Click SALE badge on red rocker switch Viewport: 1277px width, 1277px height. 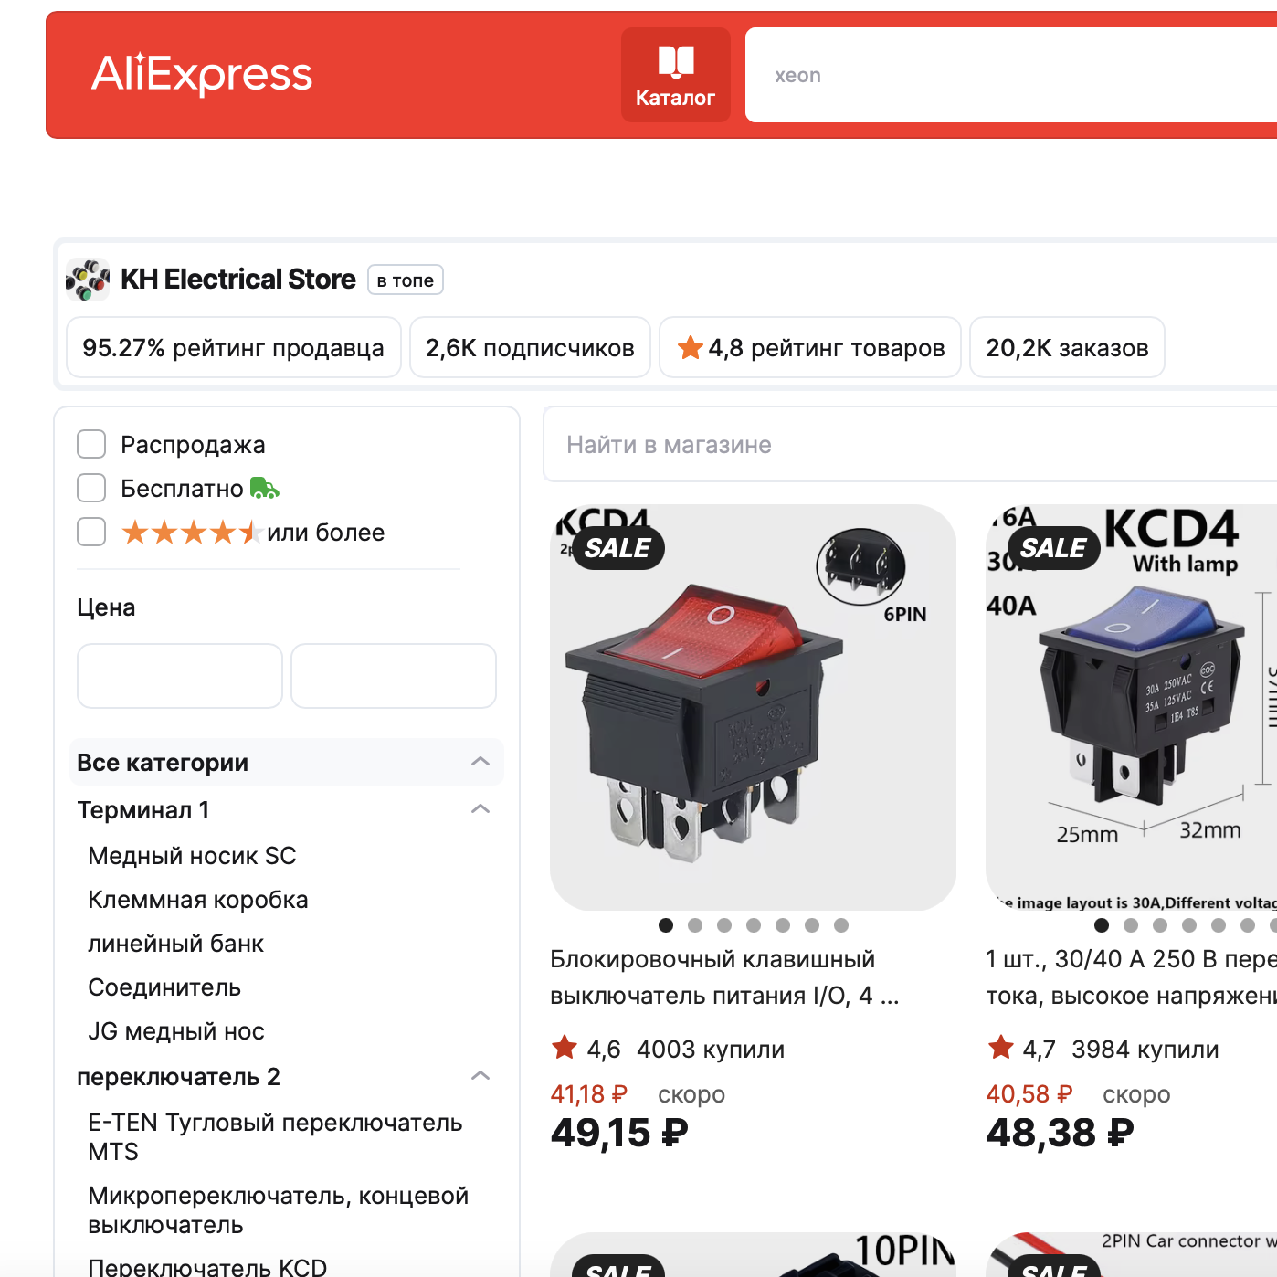point(618,548)
